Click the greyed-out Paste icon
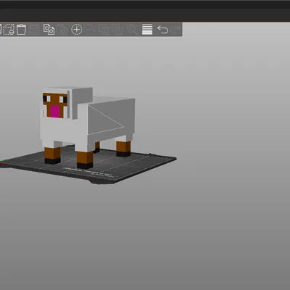 point(62,30)
